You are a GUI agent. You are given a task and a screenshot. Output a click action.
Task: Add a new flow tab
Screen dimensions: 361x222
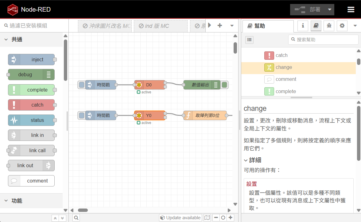pyautogui.click(x=220, y=26)
